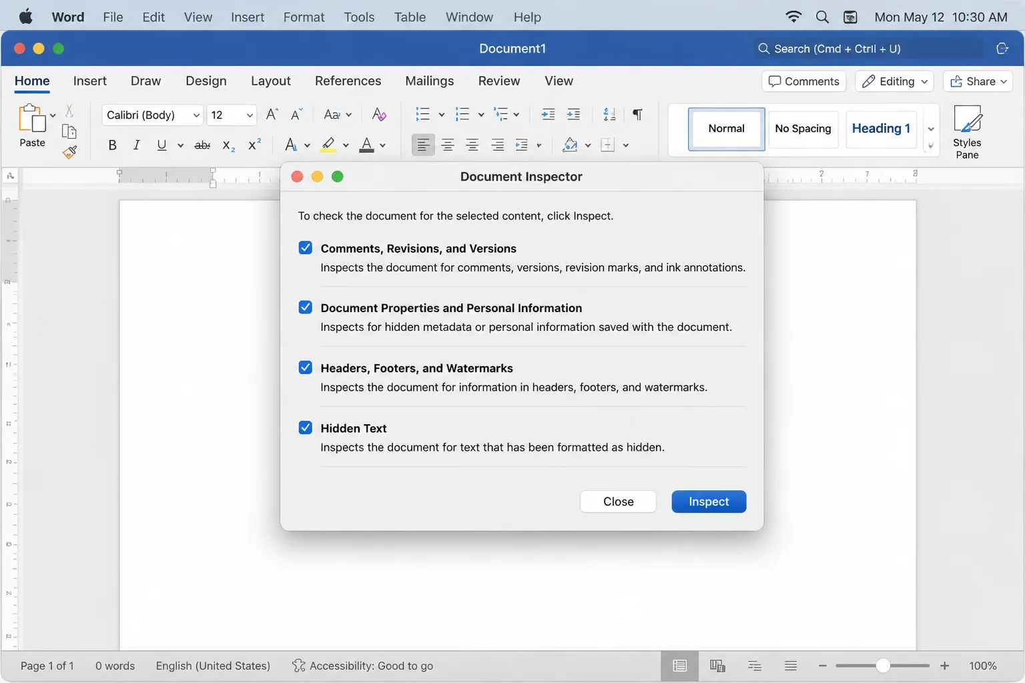Click the font color A swatch

point(366,145)
